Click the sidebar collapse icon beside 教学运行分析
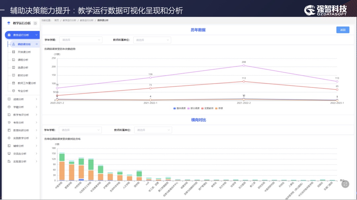The image size is (357, 200). pyautogui.click(x=35, y=23)
